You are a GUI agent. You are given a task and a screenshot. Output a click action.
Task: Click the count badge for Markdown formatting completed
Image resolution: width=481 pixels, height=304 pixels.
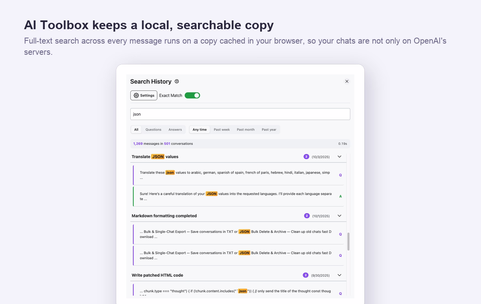pos(307,216)
